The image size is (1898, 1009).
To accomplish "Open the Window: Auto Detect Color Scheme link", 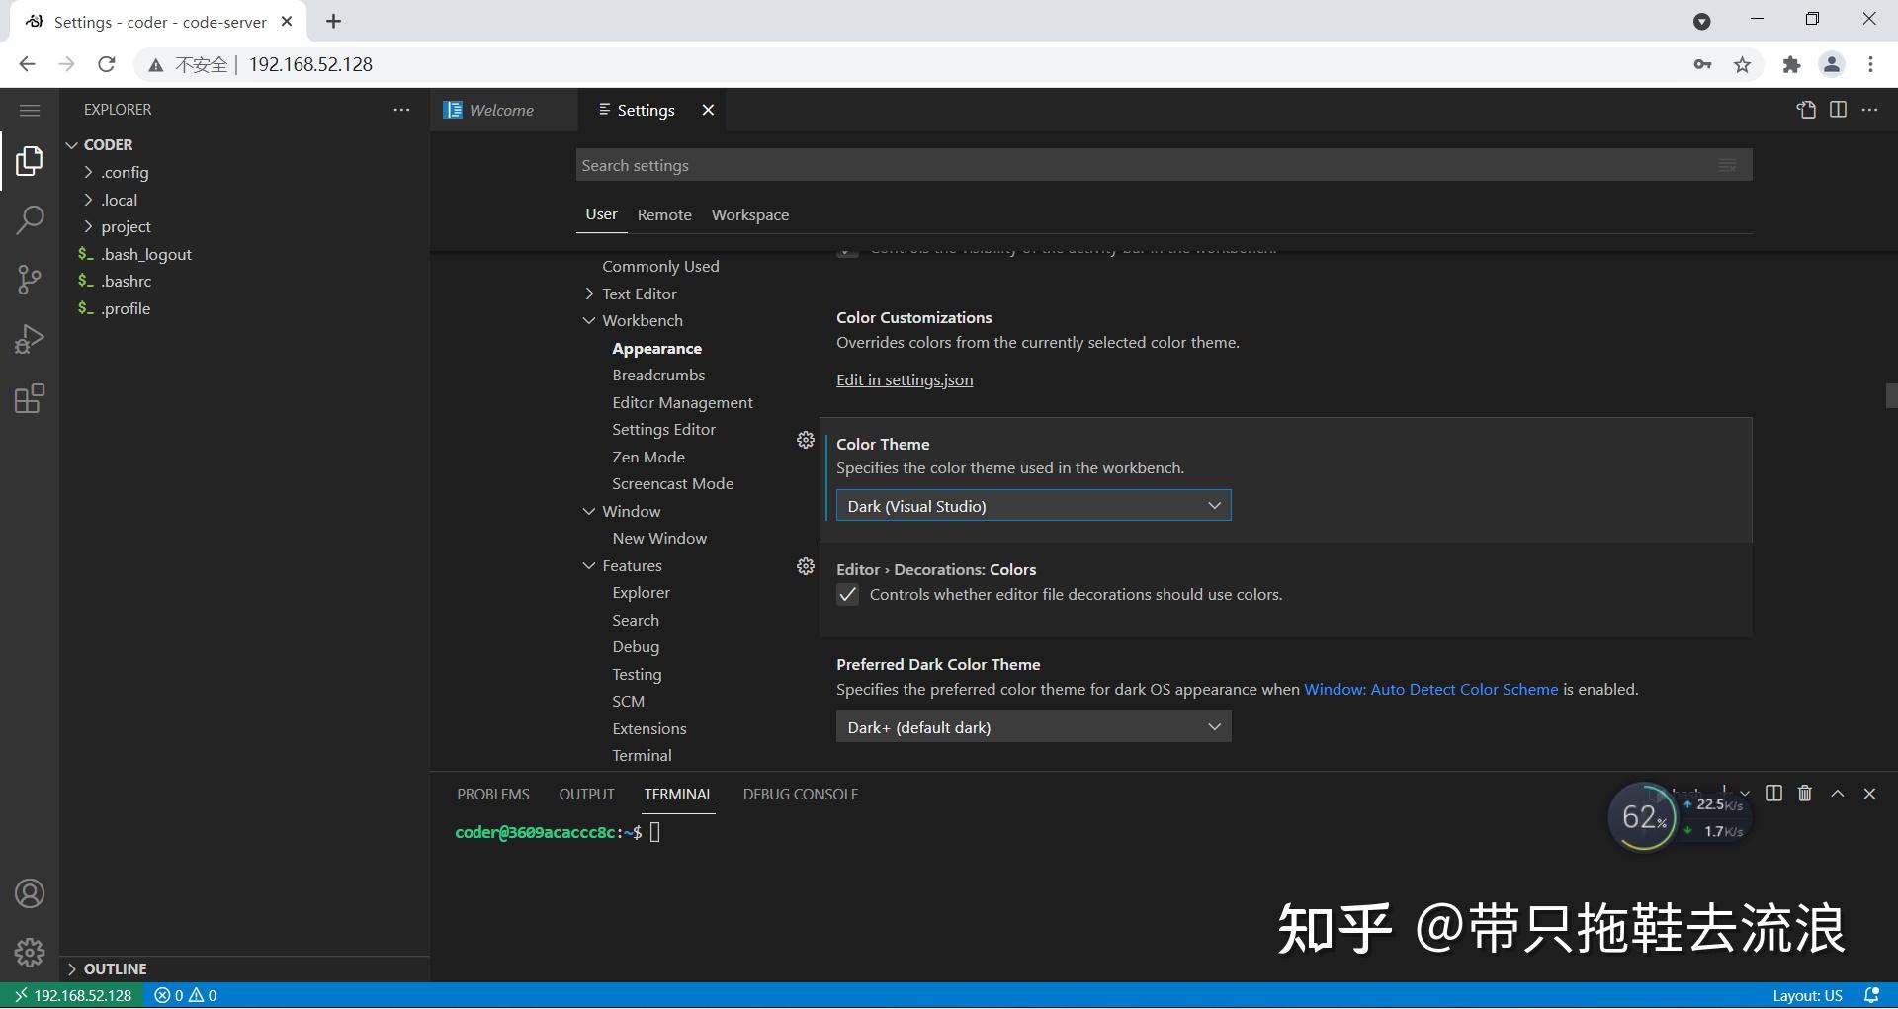I will [x=1429, y=689].
